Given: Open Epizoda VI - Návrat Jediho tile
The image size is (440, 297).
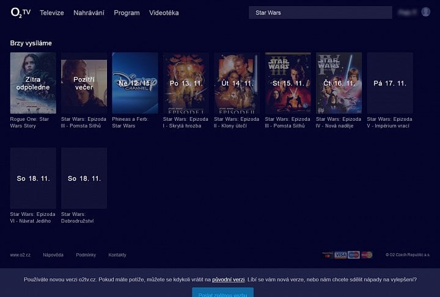Looking at the screenshot, I should (x=33, y=178).
